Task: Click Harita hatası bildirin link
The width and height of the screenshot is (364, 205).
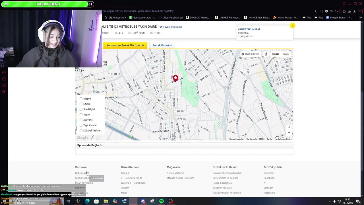Action: click(x=283, y=139)
